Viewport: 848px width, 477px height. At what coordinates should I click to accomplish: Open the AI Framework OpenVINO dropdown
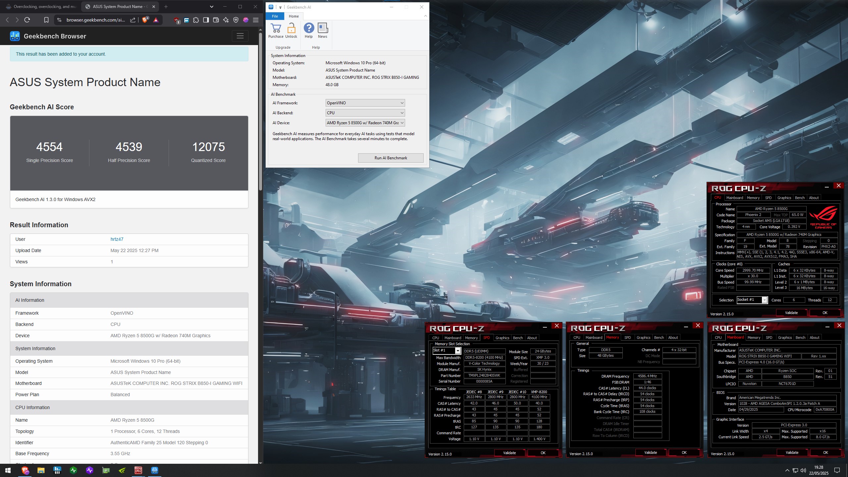click(x=365, y=103)
